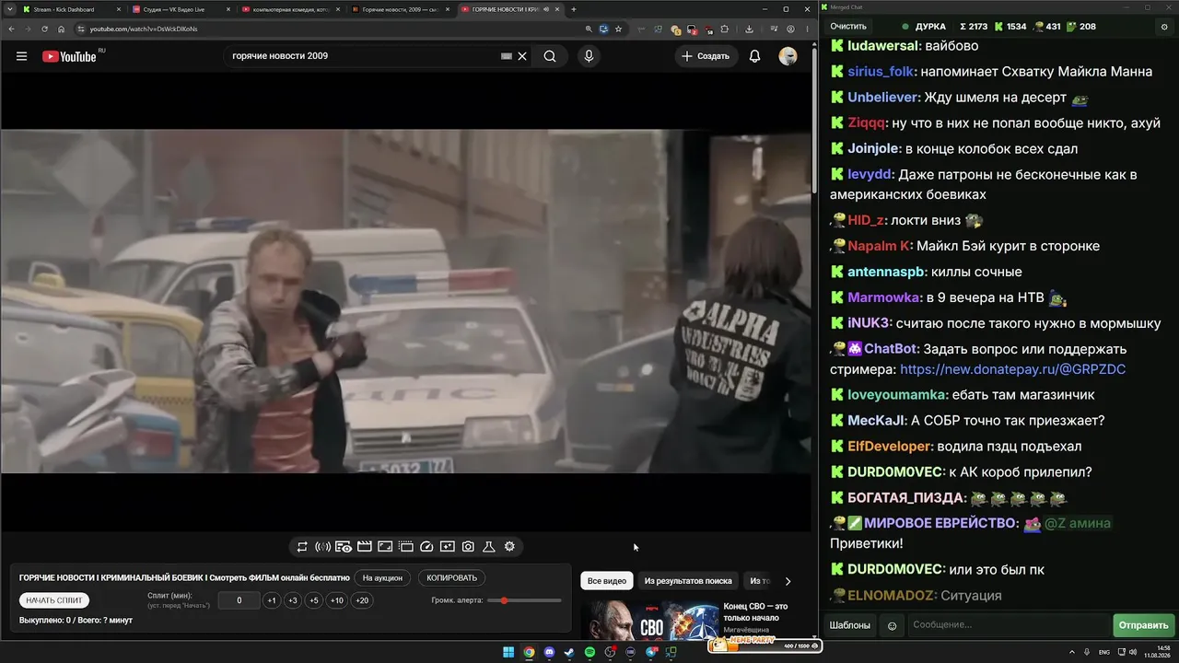Screen dimensions: 1179x663
Task: Open YouTube notifications bell
Action: (x=754, y=56)
